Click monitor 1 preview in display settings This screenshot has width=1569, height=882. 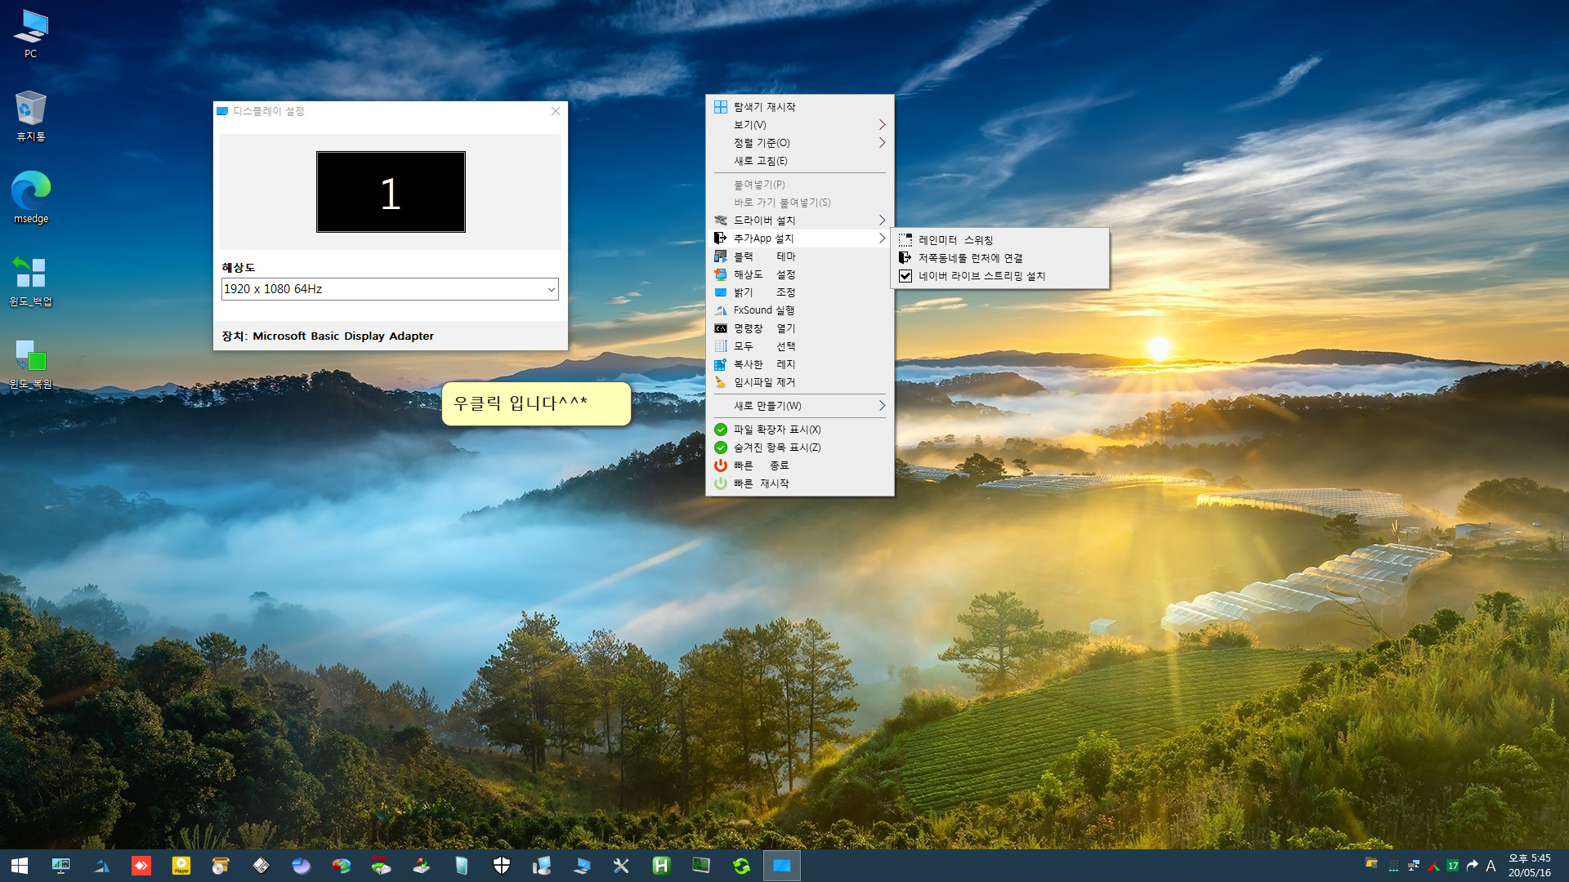391,192
